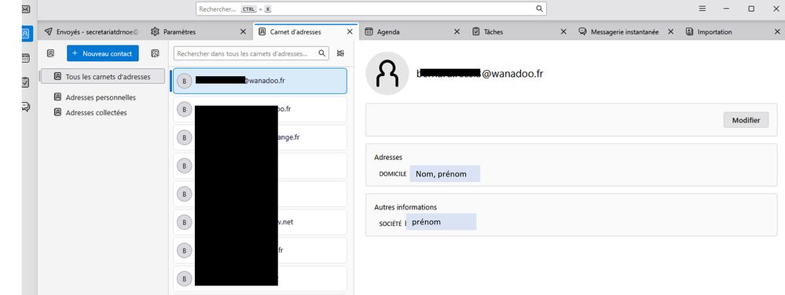Switch to the Tâches tab

(519, 31)
